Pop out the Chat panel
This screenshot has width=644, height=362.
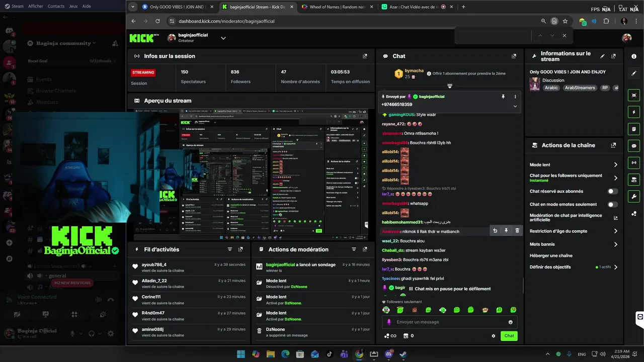(514, 56)
